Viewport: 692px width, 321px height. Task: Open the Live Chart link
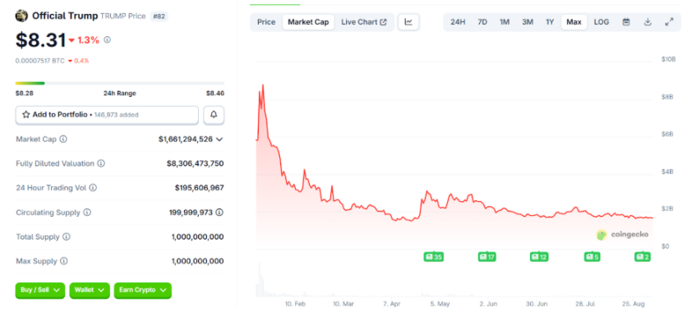[x=364, y=22]
